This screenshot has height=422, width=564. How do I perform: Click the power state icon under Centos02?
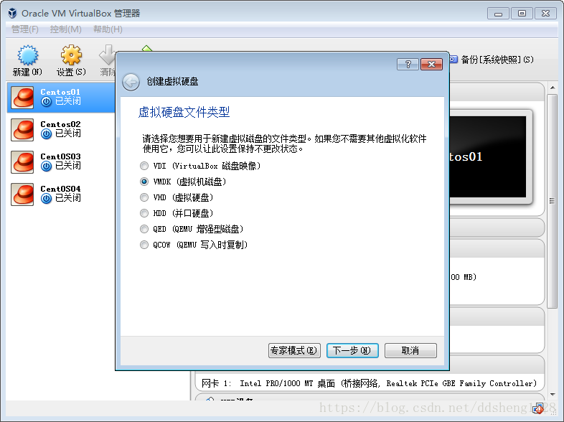point(46,133)
